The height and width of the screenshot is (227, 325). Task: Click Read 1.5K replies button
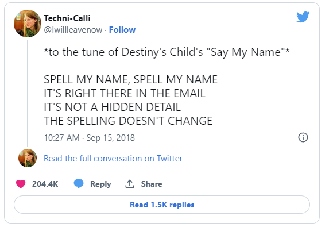click(x=162, y=205)
